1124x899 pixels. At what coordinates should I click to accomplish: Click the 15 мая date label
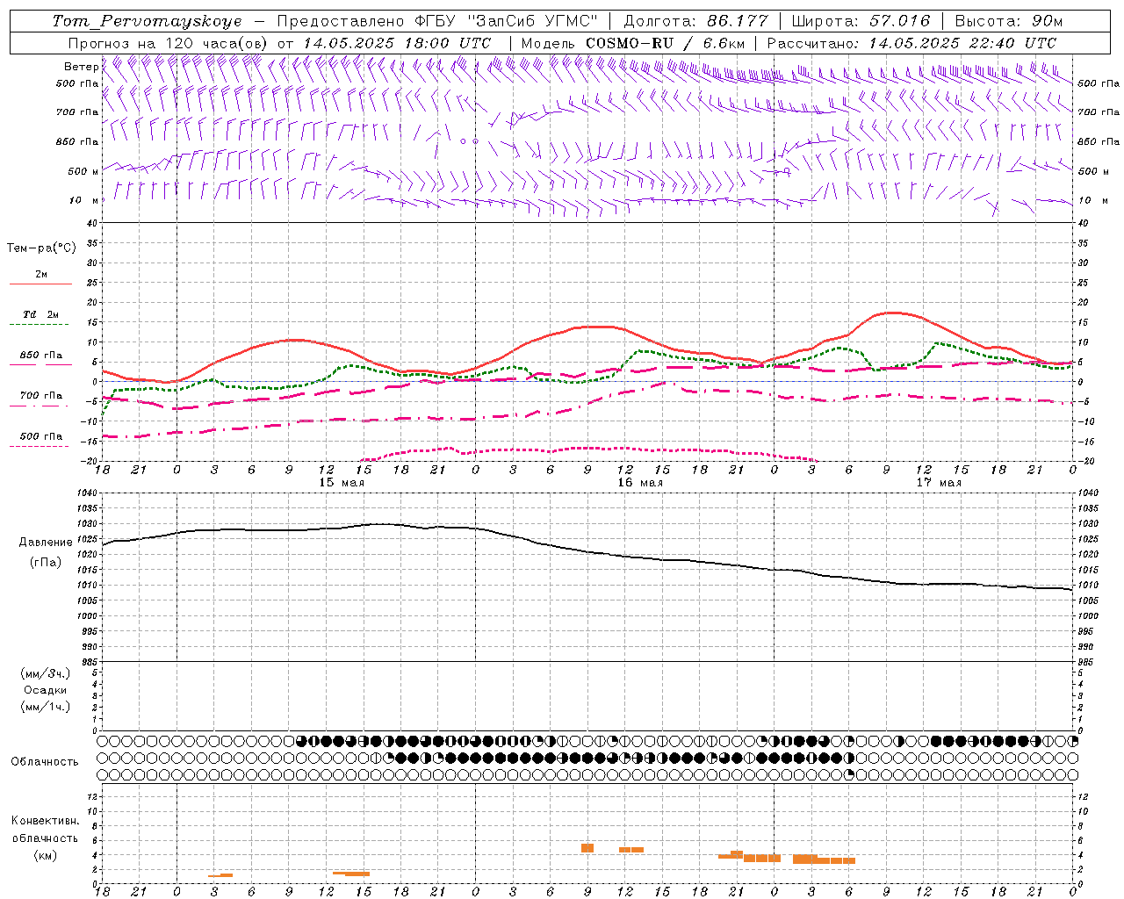tap(342, 483)
